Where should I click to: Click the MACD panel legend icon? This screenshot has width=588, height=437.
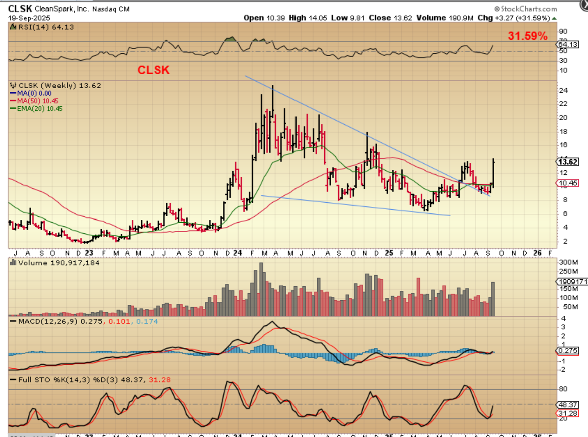(x=12, y=321)
